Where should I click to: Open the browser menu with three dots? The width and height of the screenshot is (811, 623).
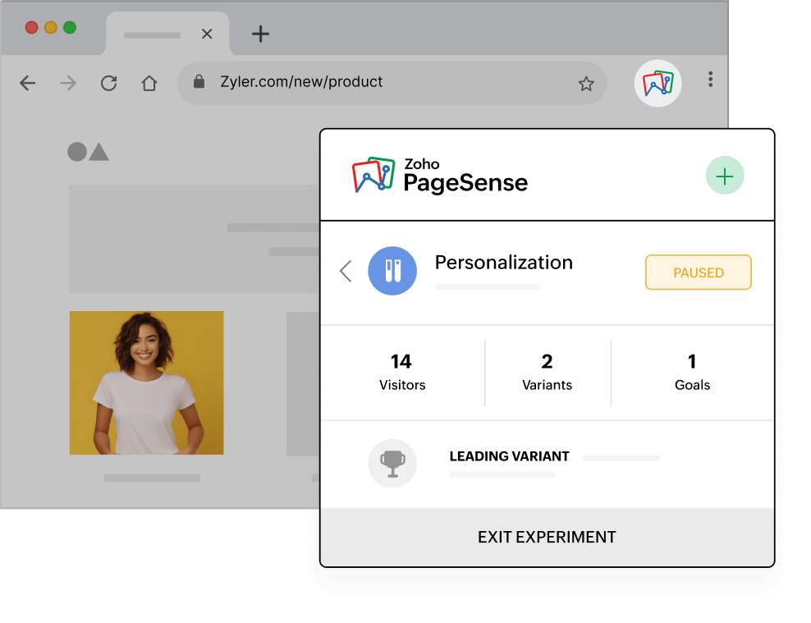pyautogui.click(x=710, y=79)
